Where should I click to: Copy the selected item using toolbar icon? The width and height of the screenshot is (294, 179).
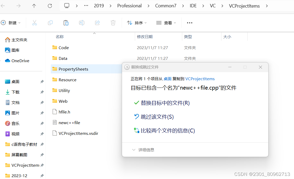(x=50, y=23)
